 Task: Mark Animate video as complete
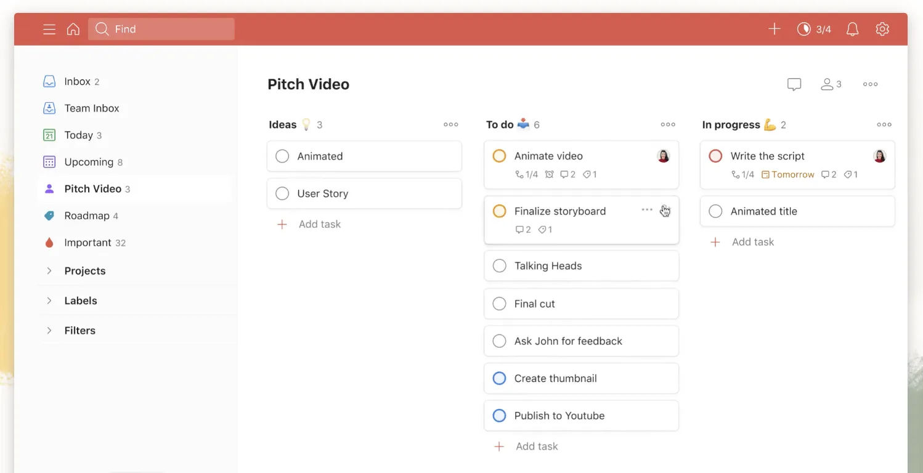[x=500, y=156]
